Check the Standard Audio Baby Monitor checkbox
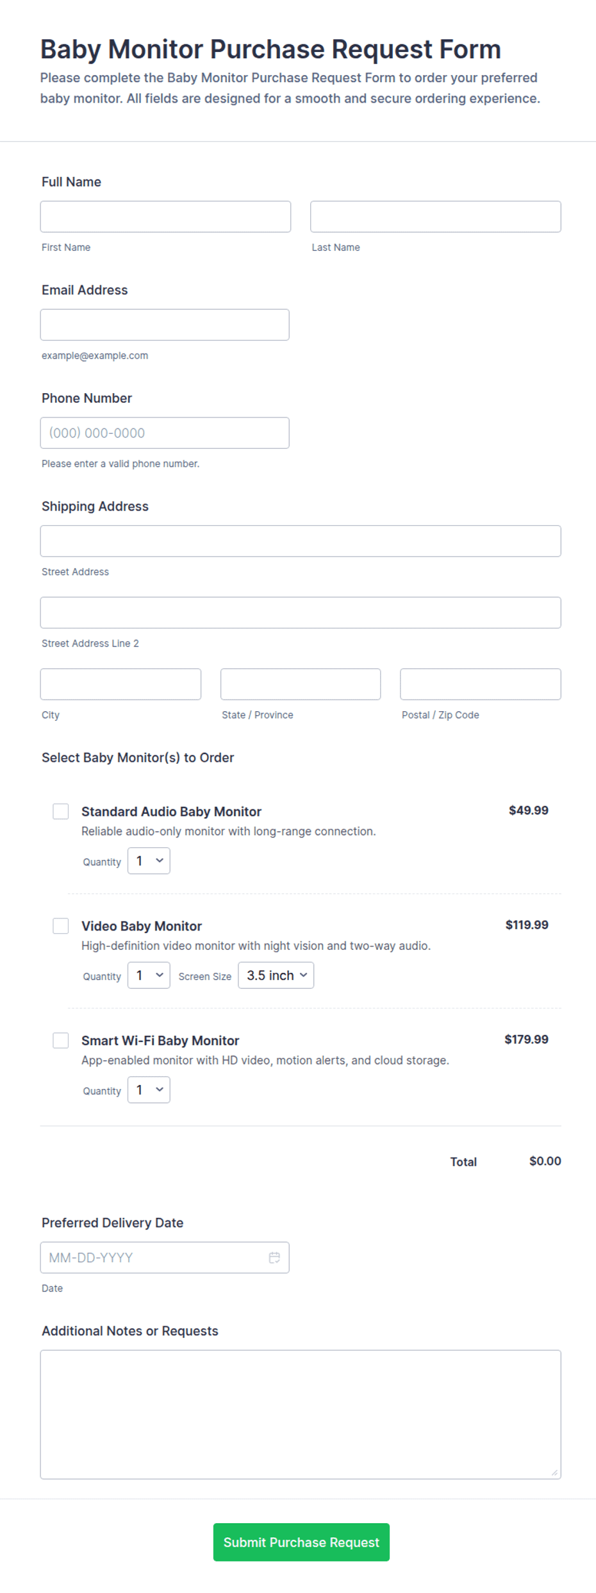Image resolution: width=596 pixels, height=1593 pixels. tap(61, 811)
